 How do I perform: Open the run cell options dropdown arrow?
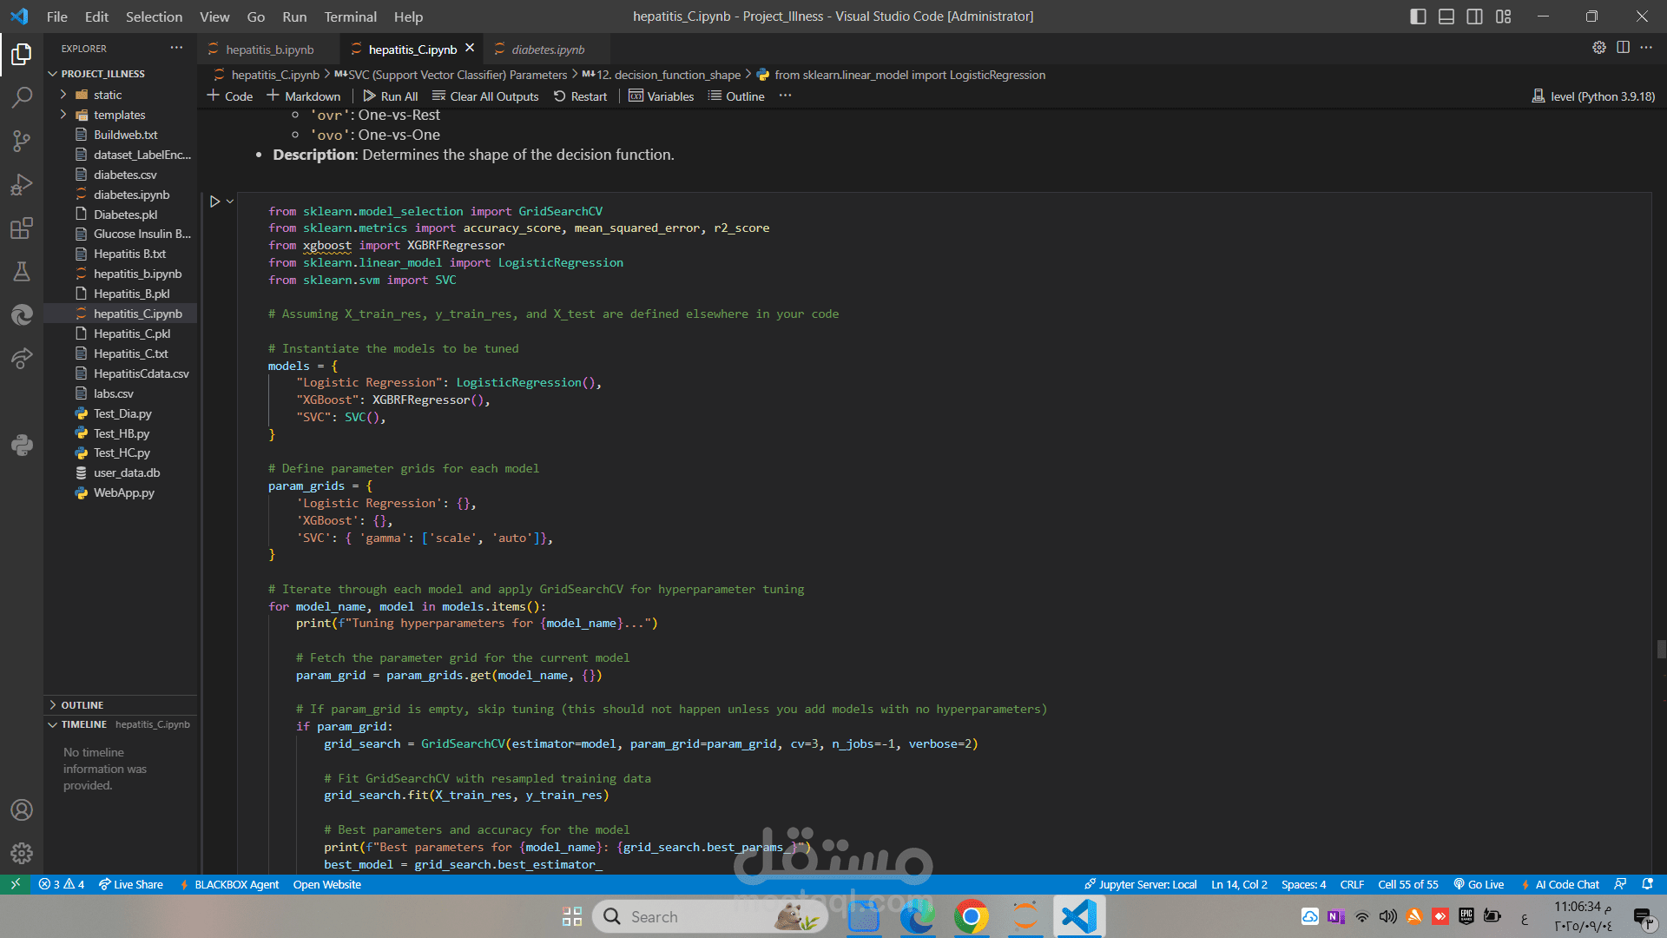230,201
